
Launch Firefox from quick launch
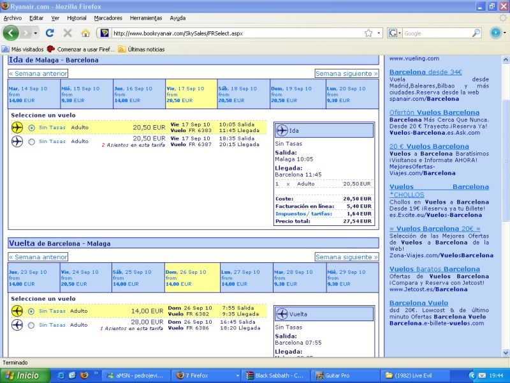(x=84, y=375)
